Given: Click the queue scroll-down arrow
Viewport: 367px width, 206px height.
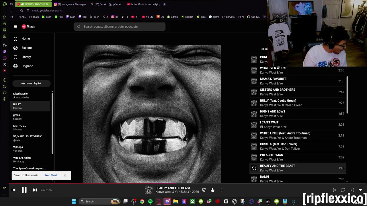Looking at the screenshot, I should tap(347, 182).
